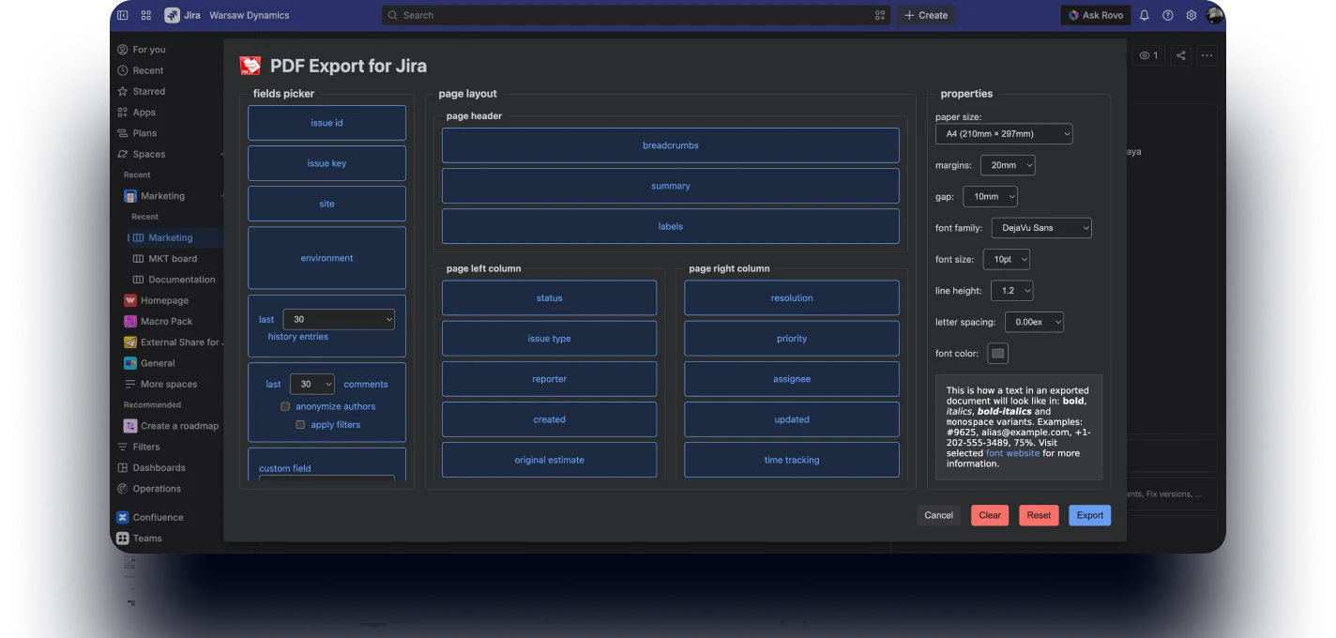Click the Filters sidebar icon

[x=123, y=447]
